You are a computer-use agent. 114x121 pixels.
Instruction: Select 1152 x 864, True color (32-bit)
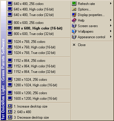(x=39, y=72)
